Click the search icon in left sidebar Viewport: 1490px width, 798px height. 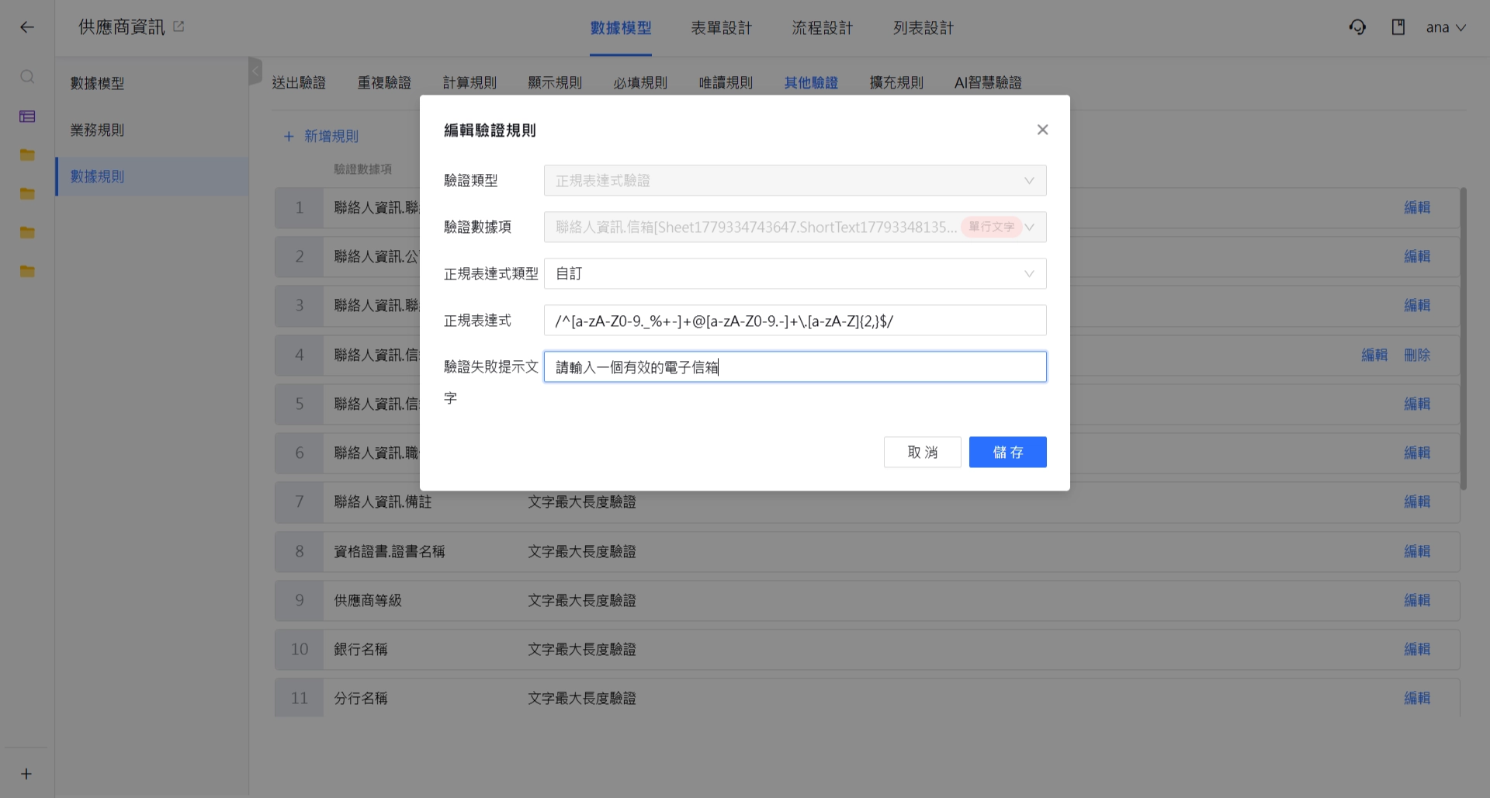(x=27, y=77)
